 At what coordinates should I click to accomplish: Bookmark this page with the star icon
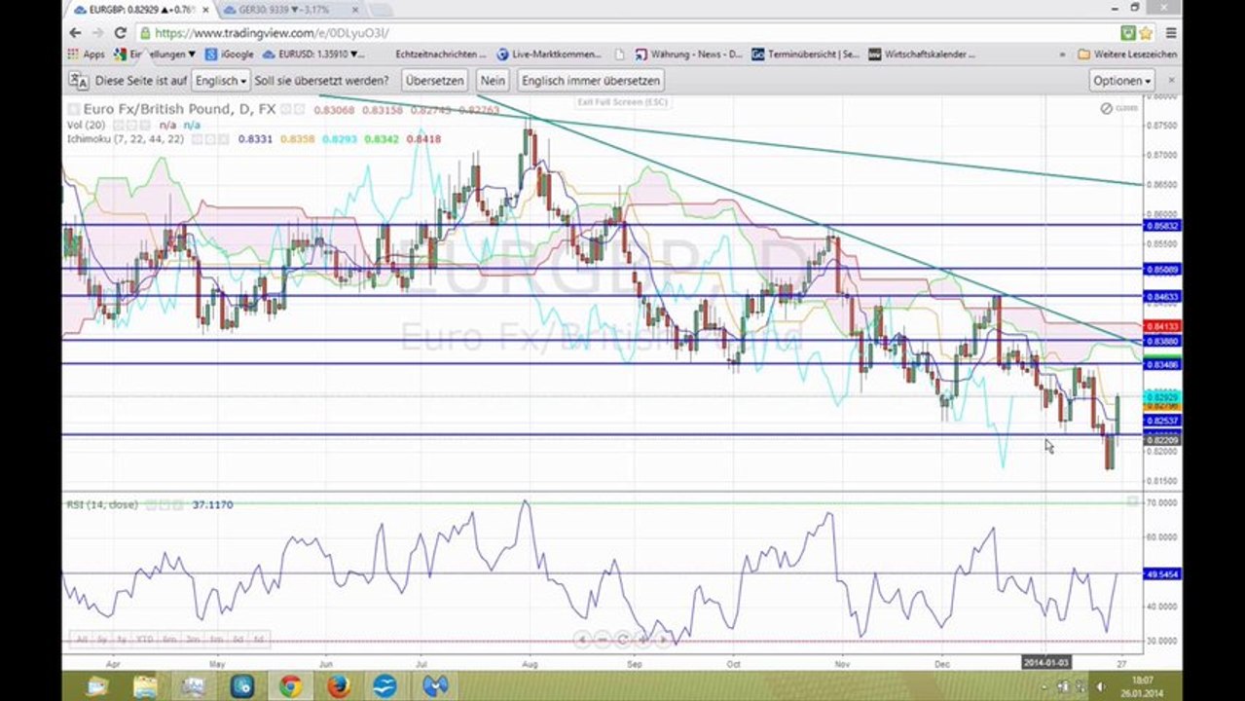1146,32
